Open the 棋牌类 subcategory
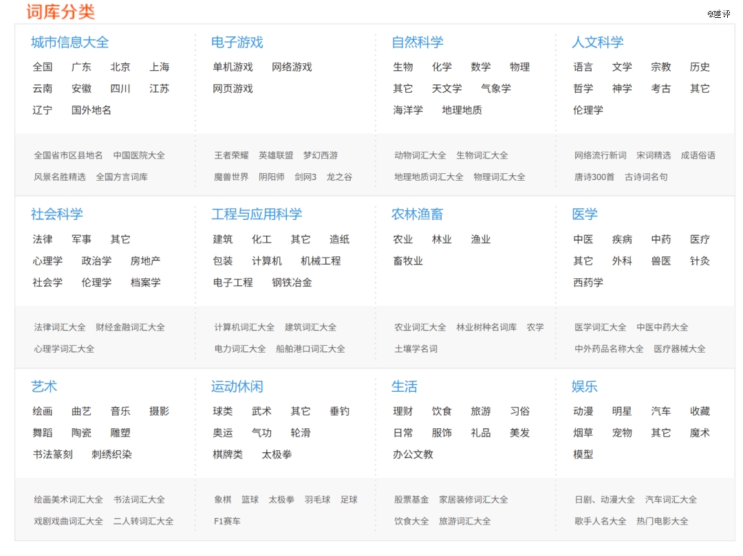Image resolution: width=743 pixels, height=556 pixels. click(x=228, y=454)
